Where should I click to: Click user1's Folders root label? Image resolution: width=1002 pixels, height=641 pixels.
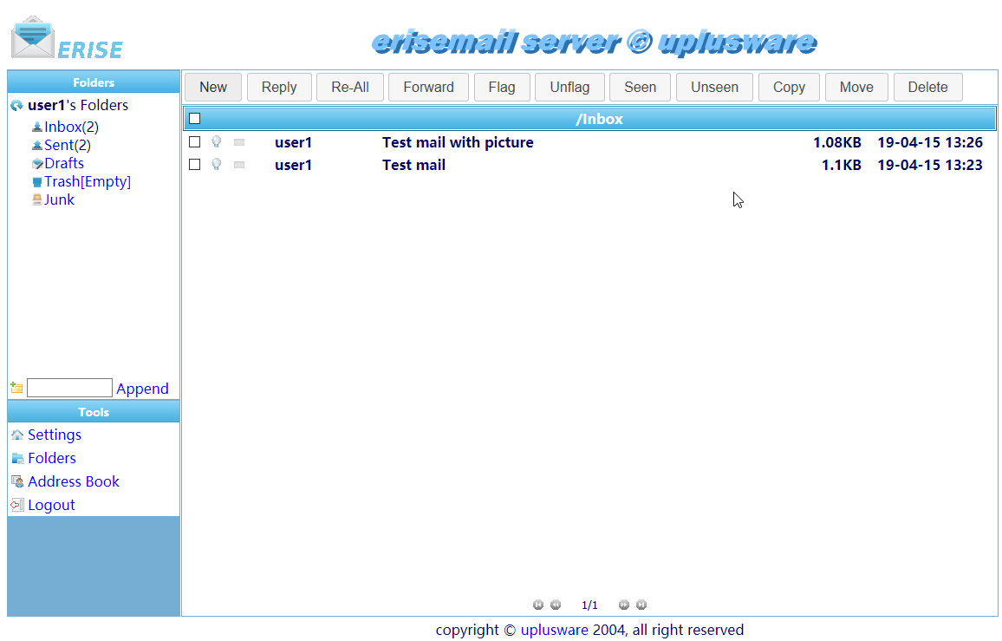point(78,105)
